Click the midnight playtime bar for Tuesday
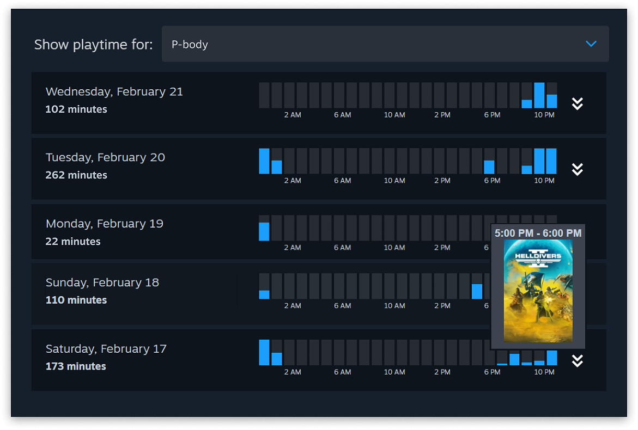Image resolution: width=638 pixels, height=430 pixels. click(264, 161)
